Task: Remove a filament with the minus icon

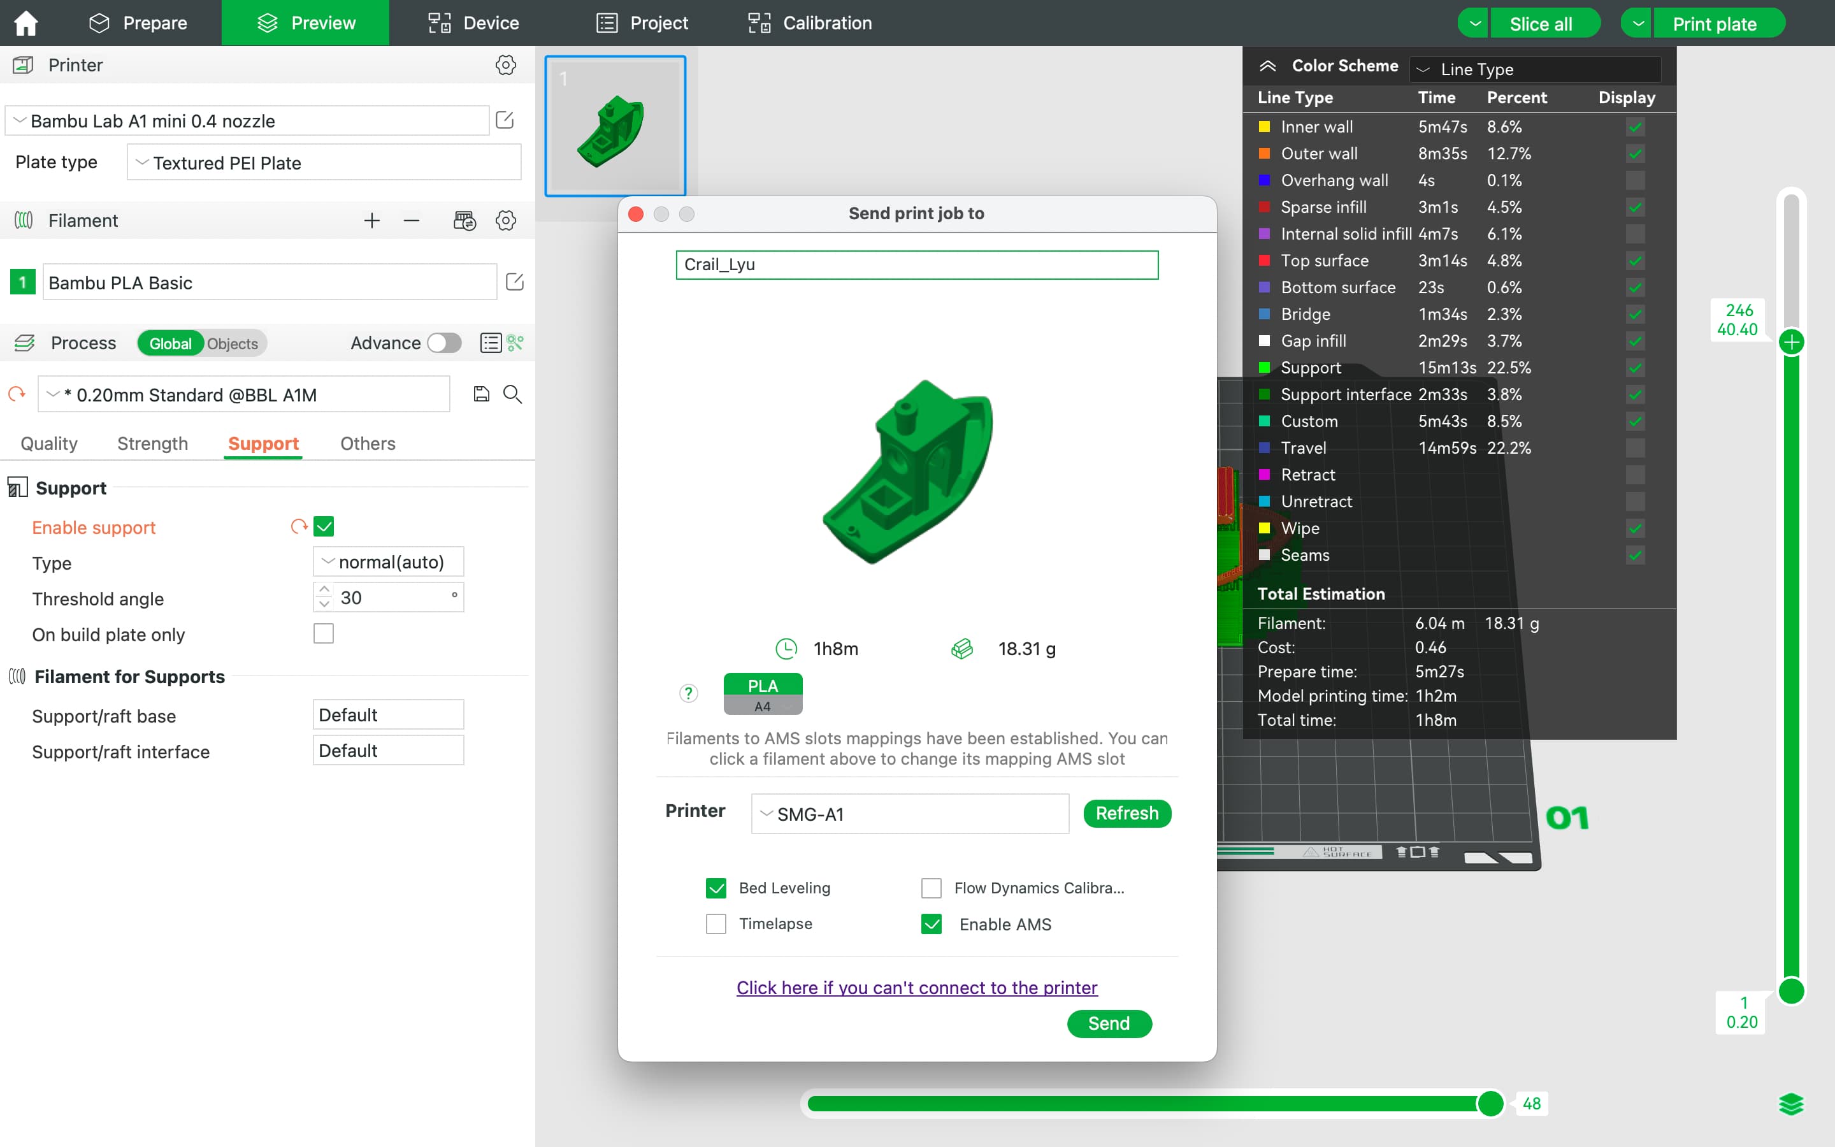Action: click(412, 220)
